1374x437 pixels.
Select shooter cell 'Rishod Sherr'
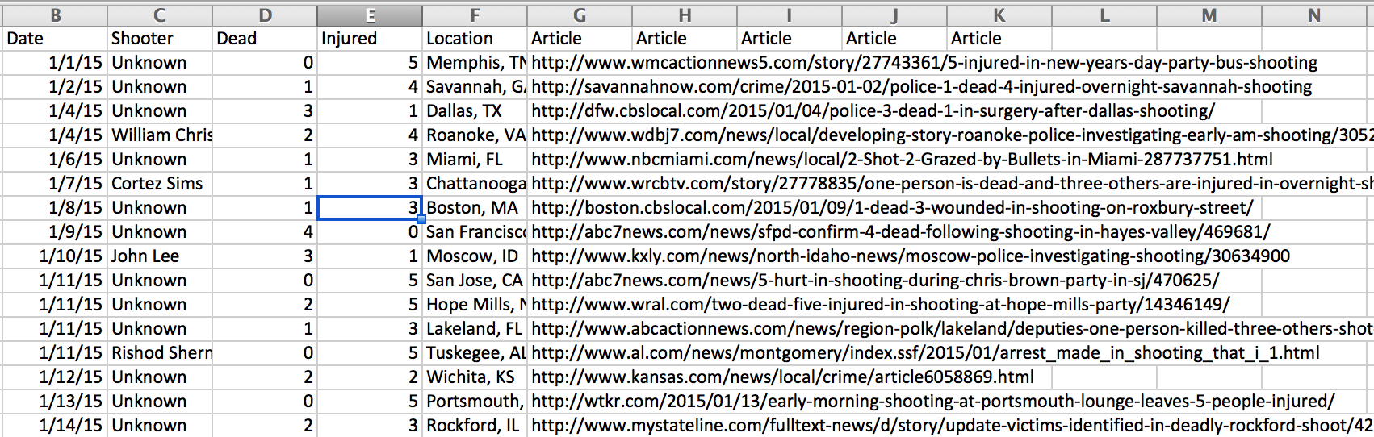(x=160, y=353)
